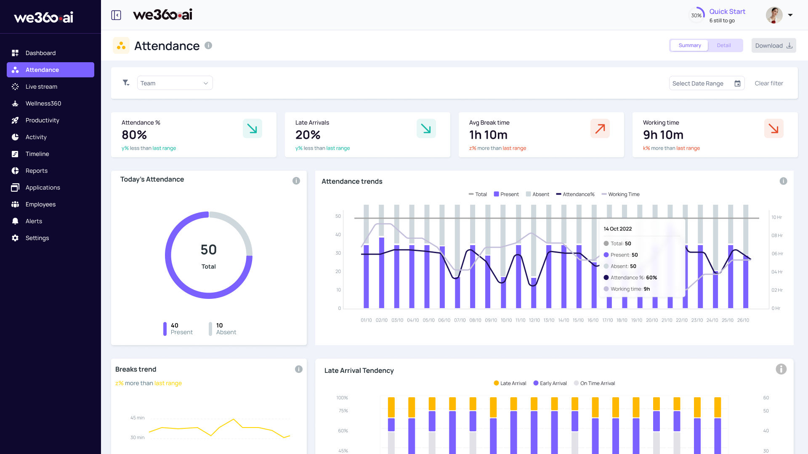Screen dimensions: 808x454
Task: Click the Clear filter link
Action: (x=769, y=83)
